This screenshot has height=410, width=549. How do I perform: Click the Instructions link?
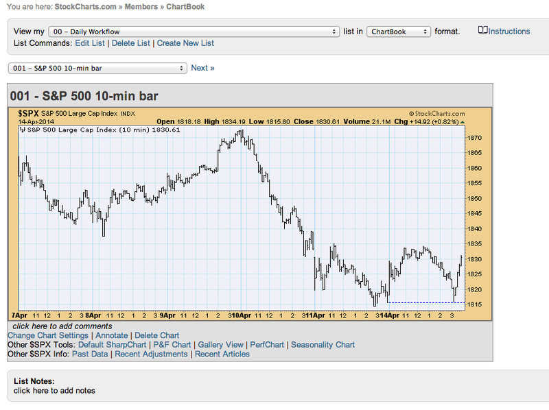(509, 31)
